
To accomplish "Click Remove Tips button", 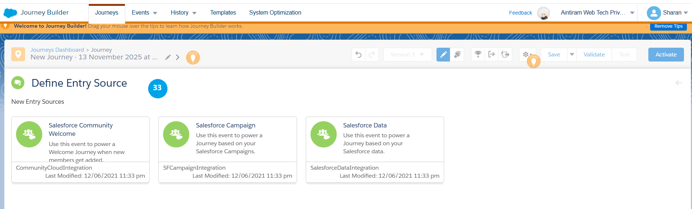I will 668,26.
